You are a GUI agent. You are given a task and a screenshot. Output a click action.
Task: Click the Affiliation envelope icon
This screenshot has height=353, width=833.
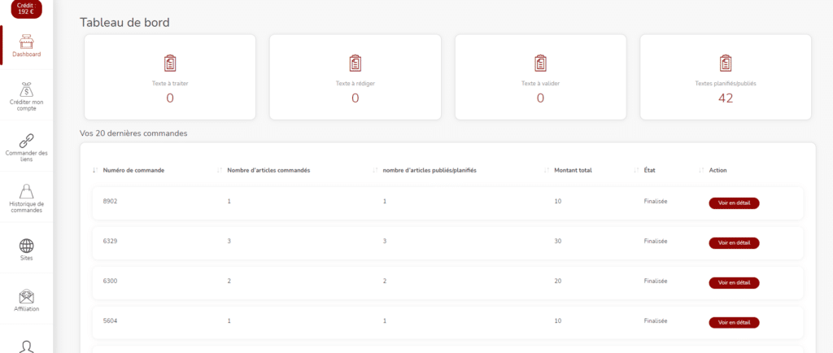(27, 296)
